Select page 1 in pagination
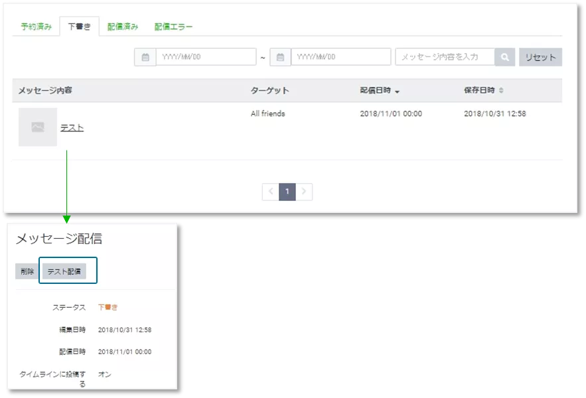 [x=287, y=192]
